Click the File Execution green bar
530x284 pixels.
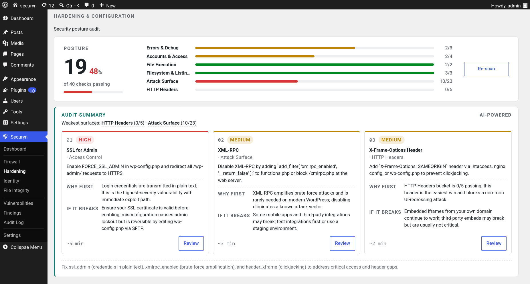tap(315, 65)
